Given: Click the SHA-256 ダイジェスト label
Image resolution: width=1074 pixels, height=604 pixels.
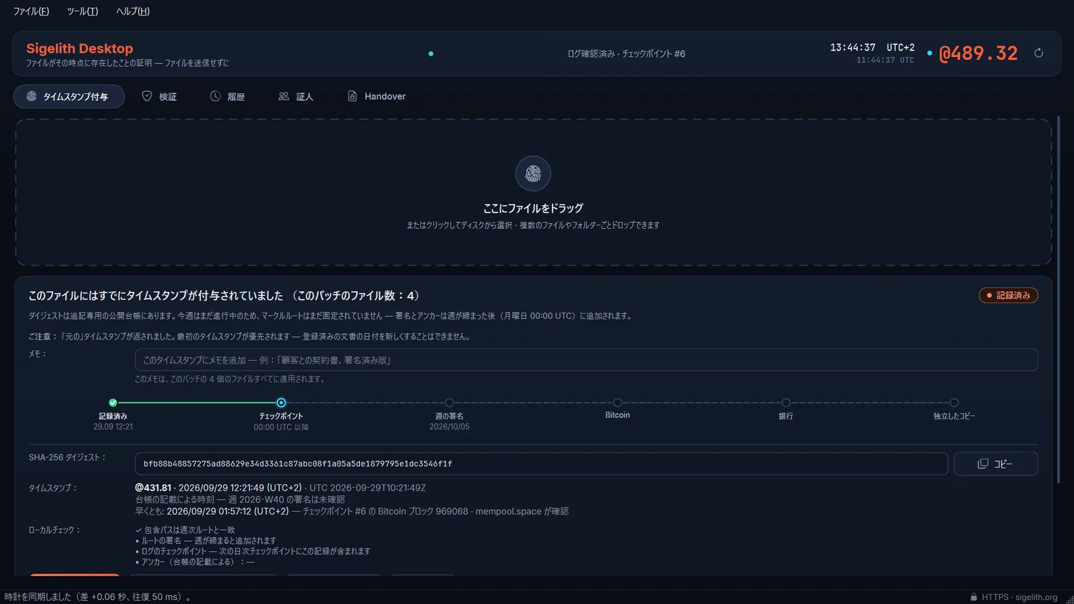Looking at the screenshot, I should (67, 458).
